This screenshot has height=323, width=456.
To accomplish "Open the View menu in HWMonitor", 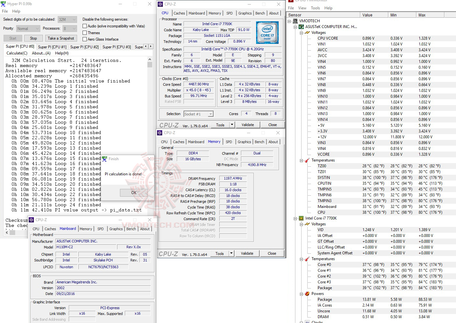I will point(302,8).
